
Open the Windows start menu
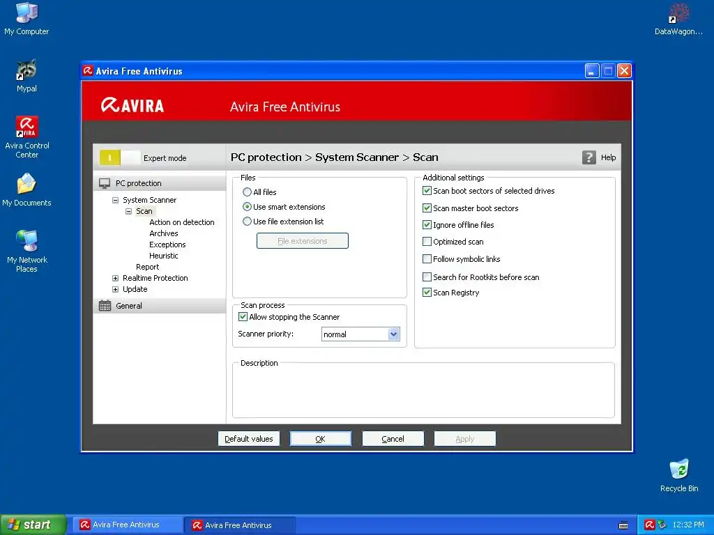(33, 525)
